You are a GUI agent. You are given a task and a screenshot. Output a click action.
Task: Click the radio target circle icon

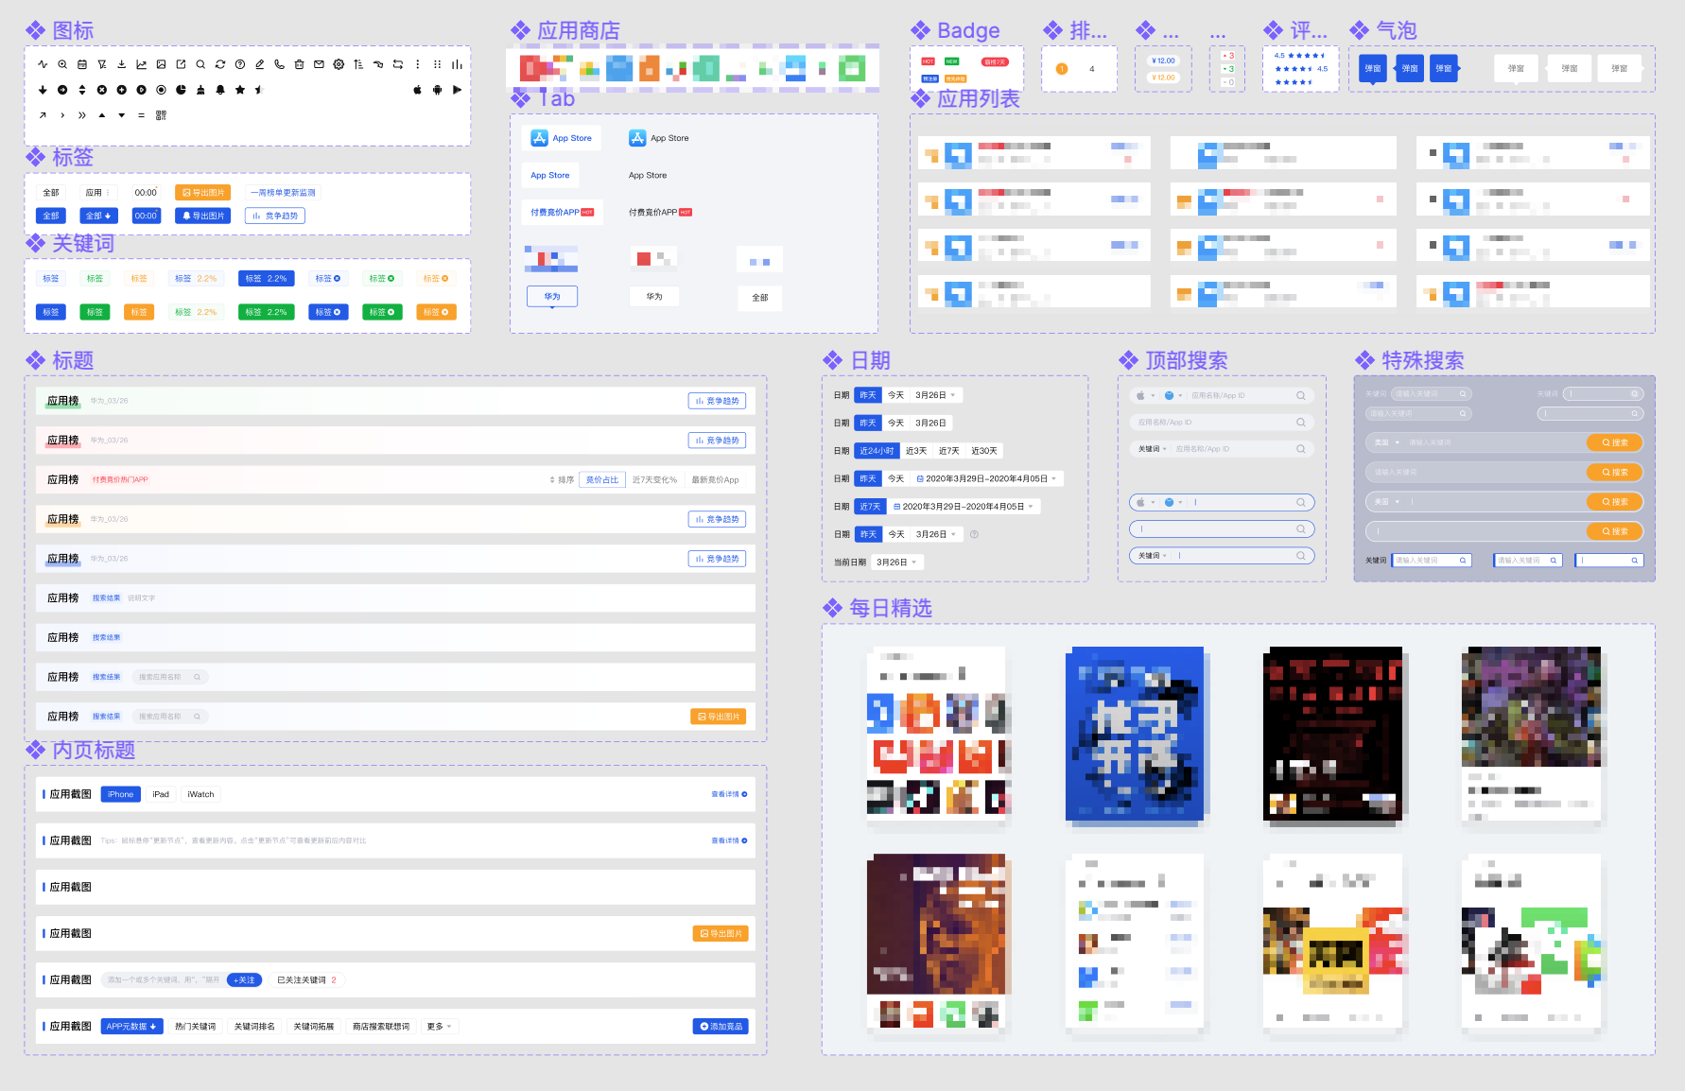click(161, 90)
